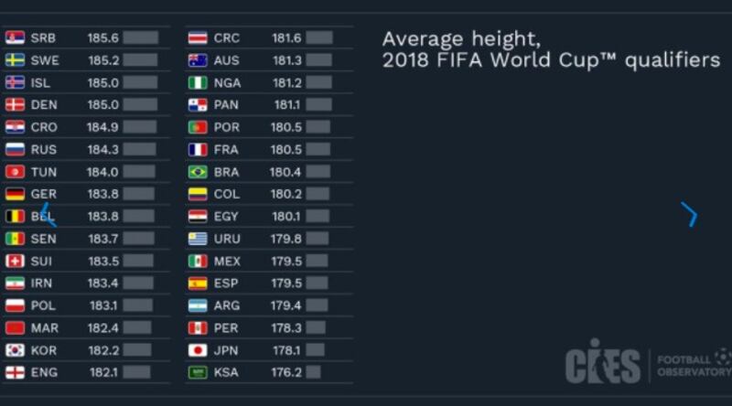Select the FRA row label
Image resolution: width=732 pixels, height=406 pixels.
pos(226,149)
